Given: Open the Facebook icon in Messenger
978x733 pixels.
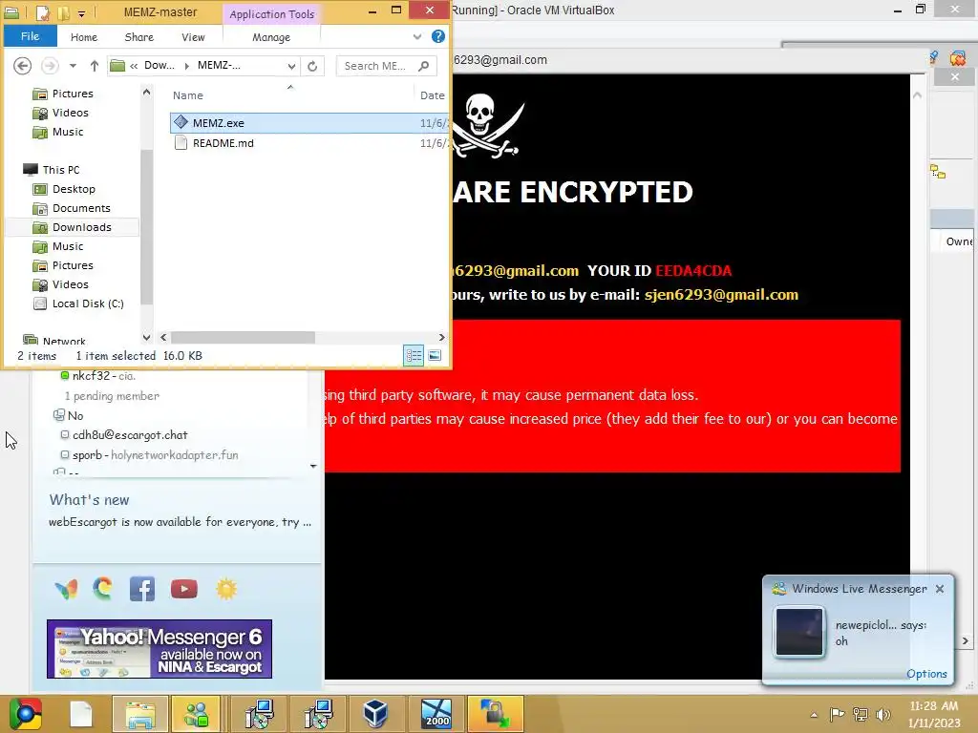Looking at the screenshot, I should pos(142,588).
